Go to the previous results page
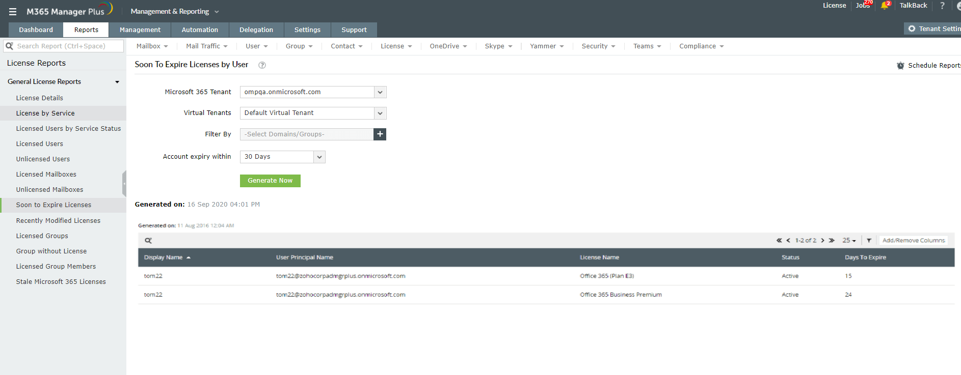The height and width of the screenshot is (375, 961). coord(788,241)
